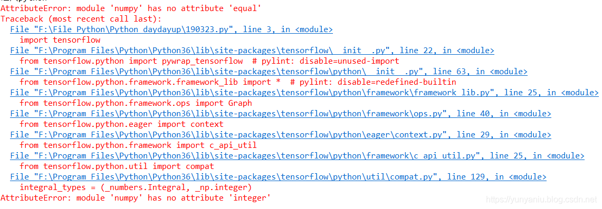The width and height of the screenshot is (602, 209).
Task: Open the framework\ops.py line 40 link
Action: point(281,114)
